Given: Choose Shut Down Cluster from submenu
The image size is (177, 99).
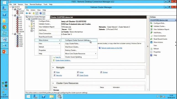Looking at the screenshot, I should click(79, 47).
